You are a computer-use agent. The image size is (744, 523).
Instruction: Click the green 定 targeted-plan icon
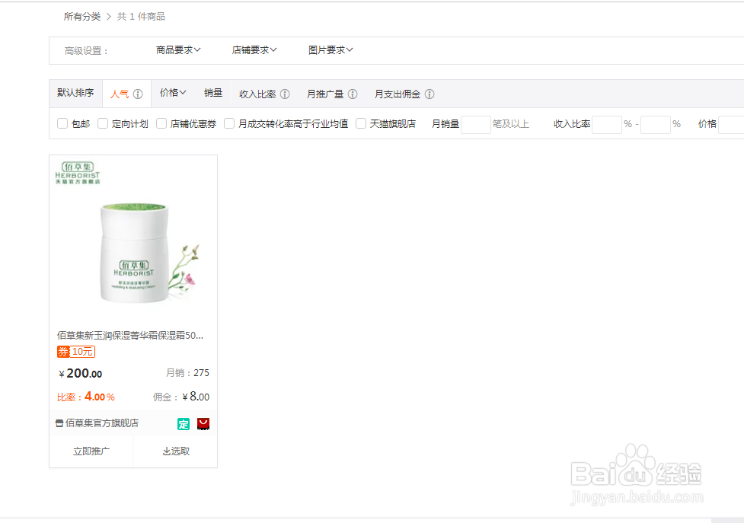[184, 424]
